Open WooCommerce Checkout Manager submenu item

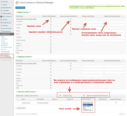point(6,56)
